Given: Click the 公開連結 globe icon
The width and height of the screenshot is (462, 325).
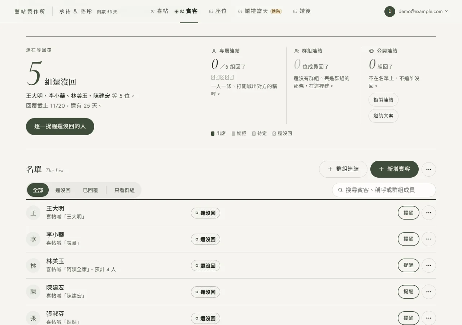Looking at the screenshot, I should [371, 51].
